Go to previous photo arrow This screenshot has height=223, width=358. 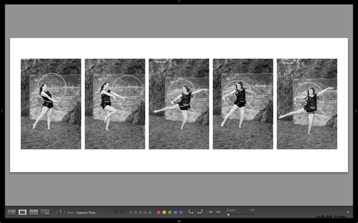pyautogui.click(x=211, y=212)
